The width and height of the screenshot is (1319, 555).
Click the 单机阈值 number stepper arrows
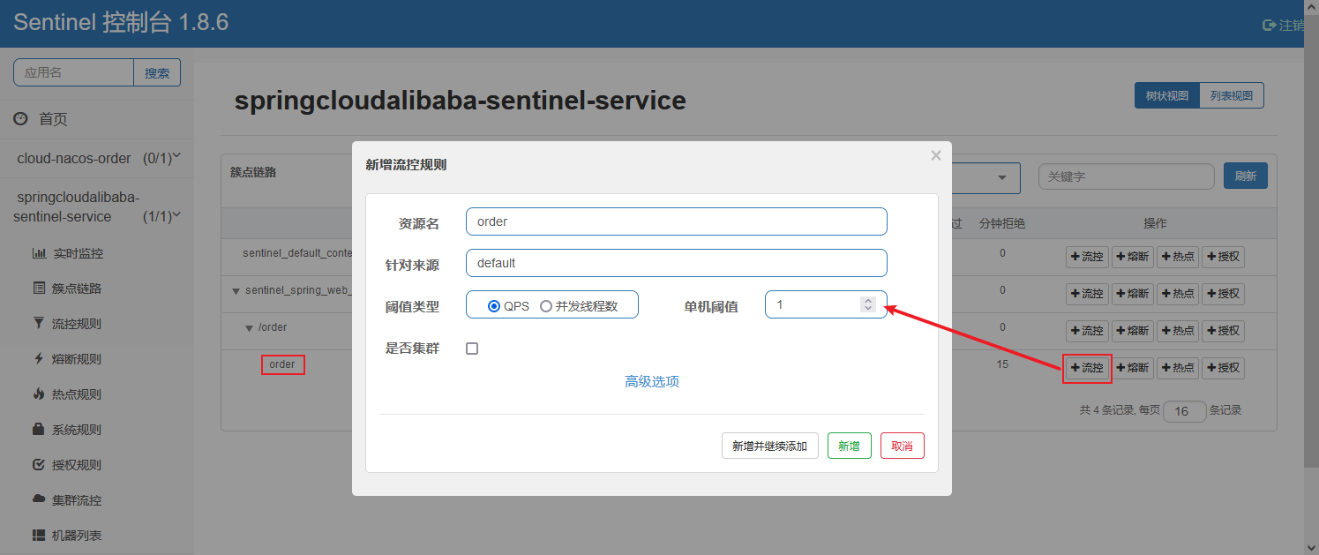(x=868, y=304)
